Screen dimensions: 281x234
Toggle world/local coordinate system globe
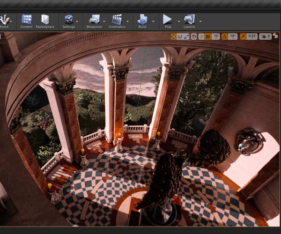point(194,37)
